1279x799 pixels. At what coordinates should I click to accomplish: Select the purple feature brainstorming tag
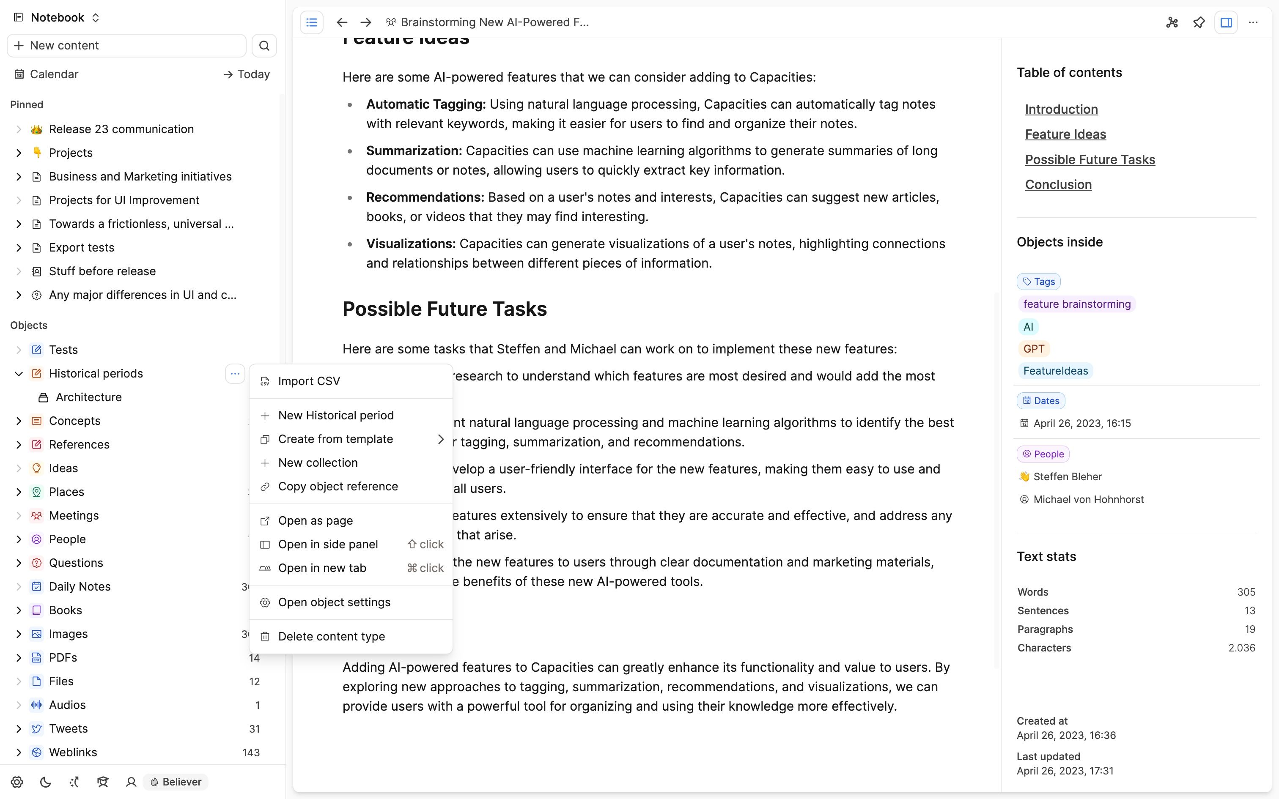pyautogui.click(x=1076, y=304)
